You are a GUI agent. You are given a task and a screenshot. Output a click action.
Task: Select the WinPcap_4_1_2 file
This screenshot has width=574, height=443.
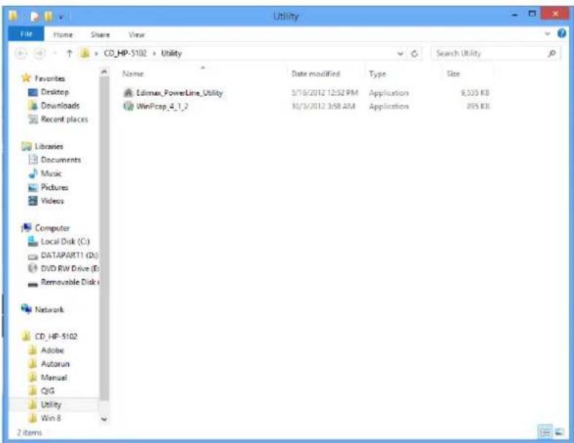pyautogui.click(x=163, y=107)
